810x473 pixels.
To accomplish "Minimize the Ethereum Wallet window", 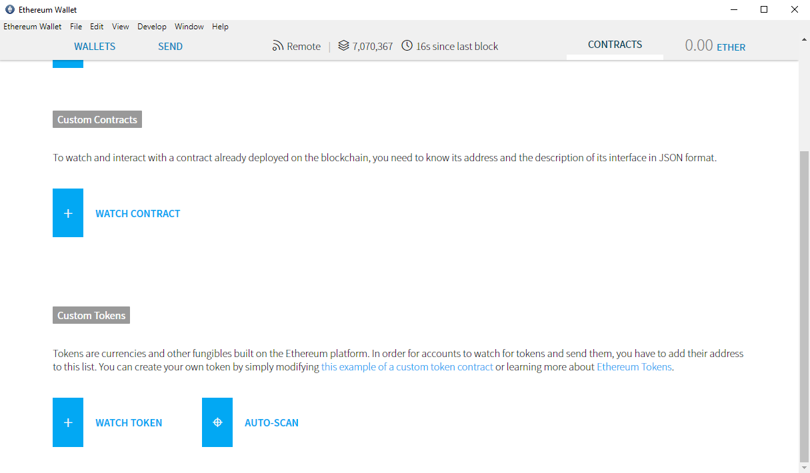I will click(733, 9).
